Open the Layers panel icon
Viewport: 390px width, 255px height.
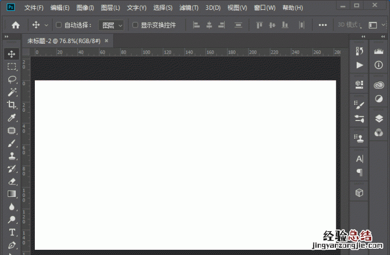379,118
